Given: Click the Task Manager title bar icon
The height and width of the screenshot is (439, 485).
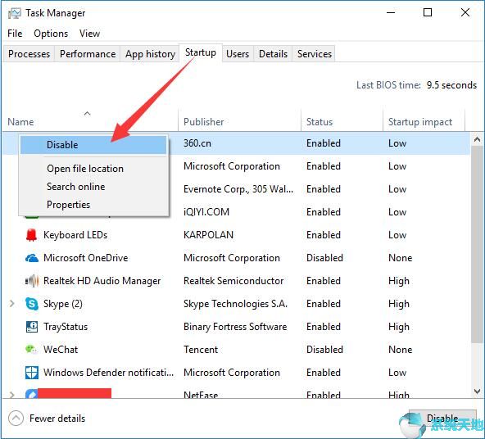Looking at the screenshot, I should 14,13.
